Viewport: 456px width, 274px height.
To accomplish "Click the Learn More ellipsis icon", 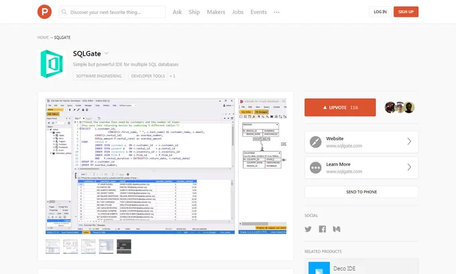I will (x=316, y=167).
